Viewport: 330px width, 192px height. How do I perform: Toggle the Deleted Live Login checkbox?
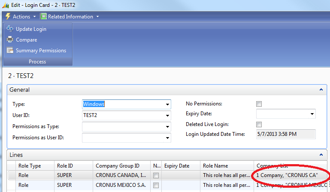(x=259, y=124)
